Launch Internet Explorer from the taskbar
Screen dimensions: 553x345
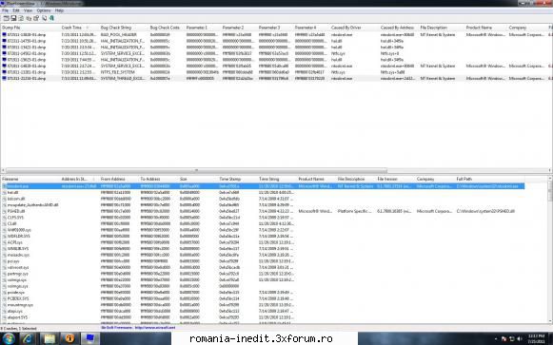tap(29, 338)
